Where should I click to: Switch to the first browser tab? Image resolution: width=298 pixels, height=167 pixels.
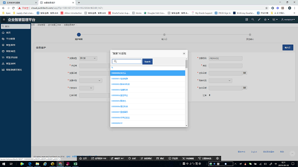coord(19,3)
